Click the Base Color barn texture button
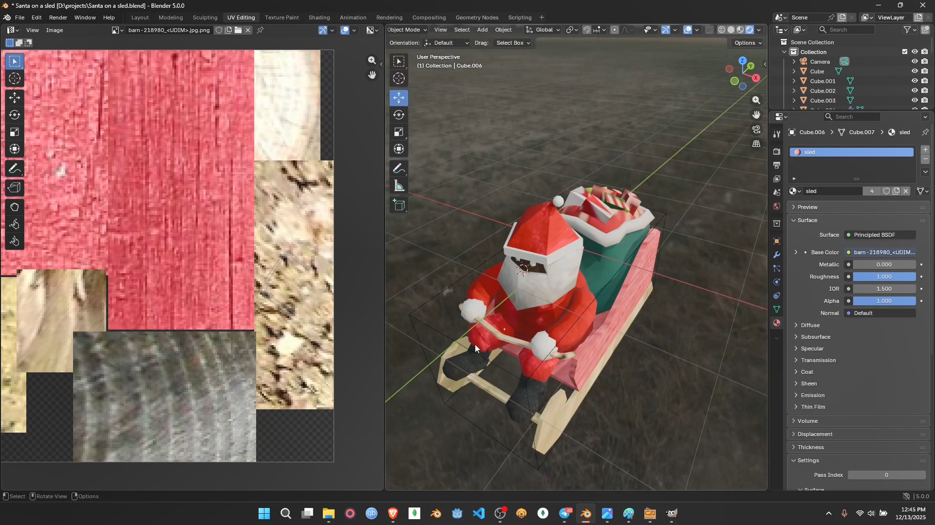935x525 pixels. (x=880, y=253)
